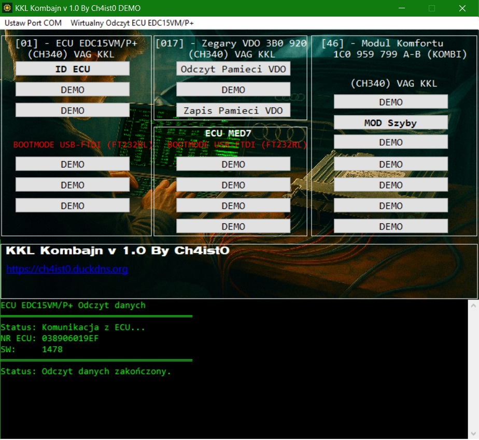Click the log scrollbar down arrow
Image resolution: width=479 pixels, height=440 pixels.
(473, 433)
